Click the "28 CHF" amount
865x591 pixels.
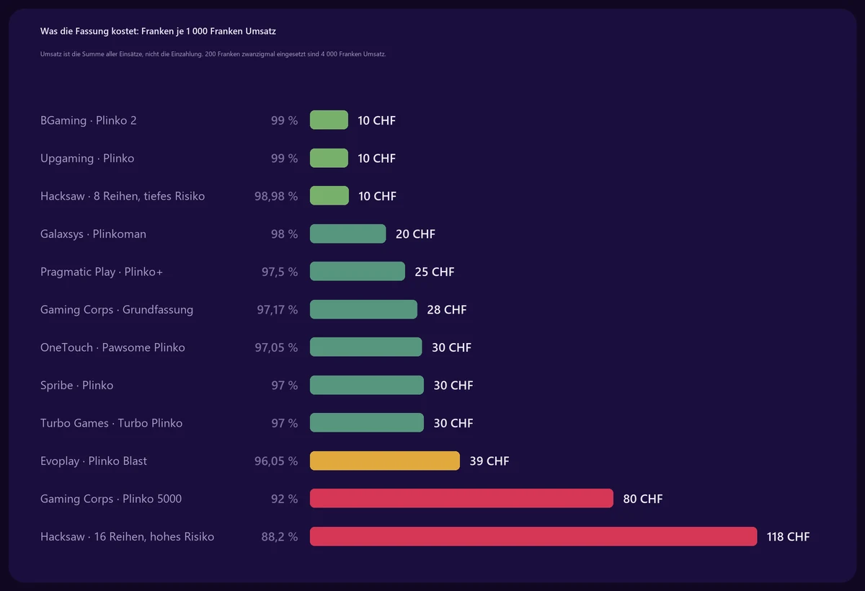click(x=447, y=310)
